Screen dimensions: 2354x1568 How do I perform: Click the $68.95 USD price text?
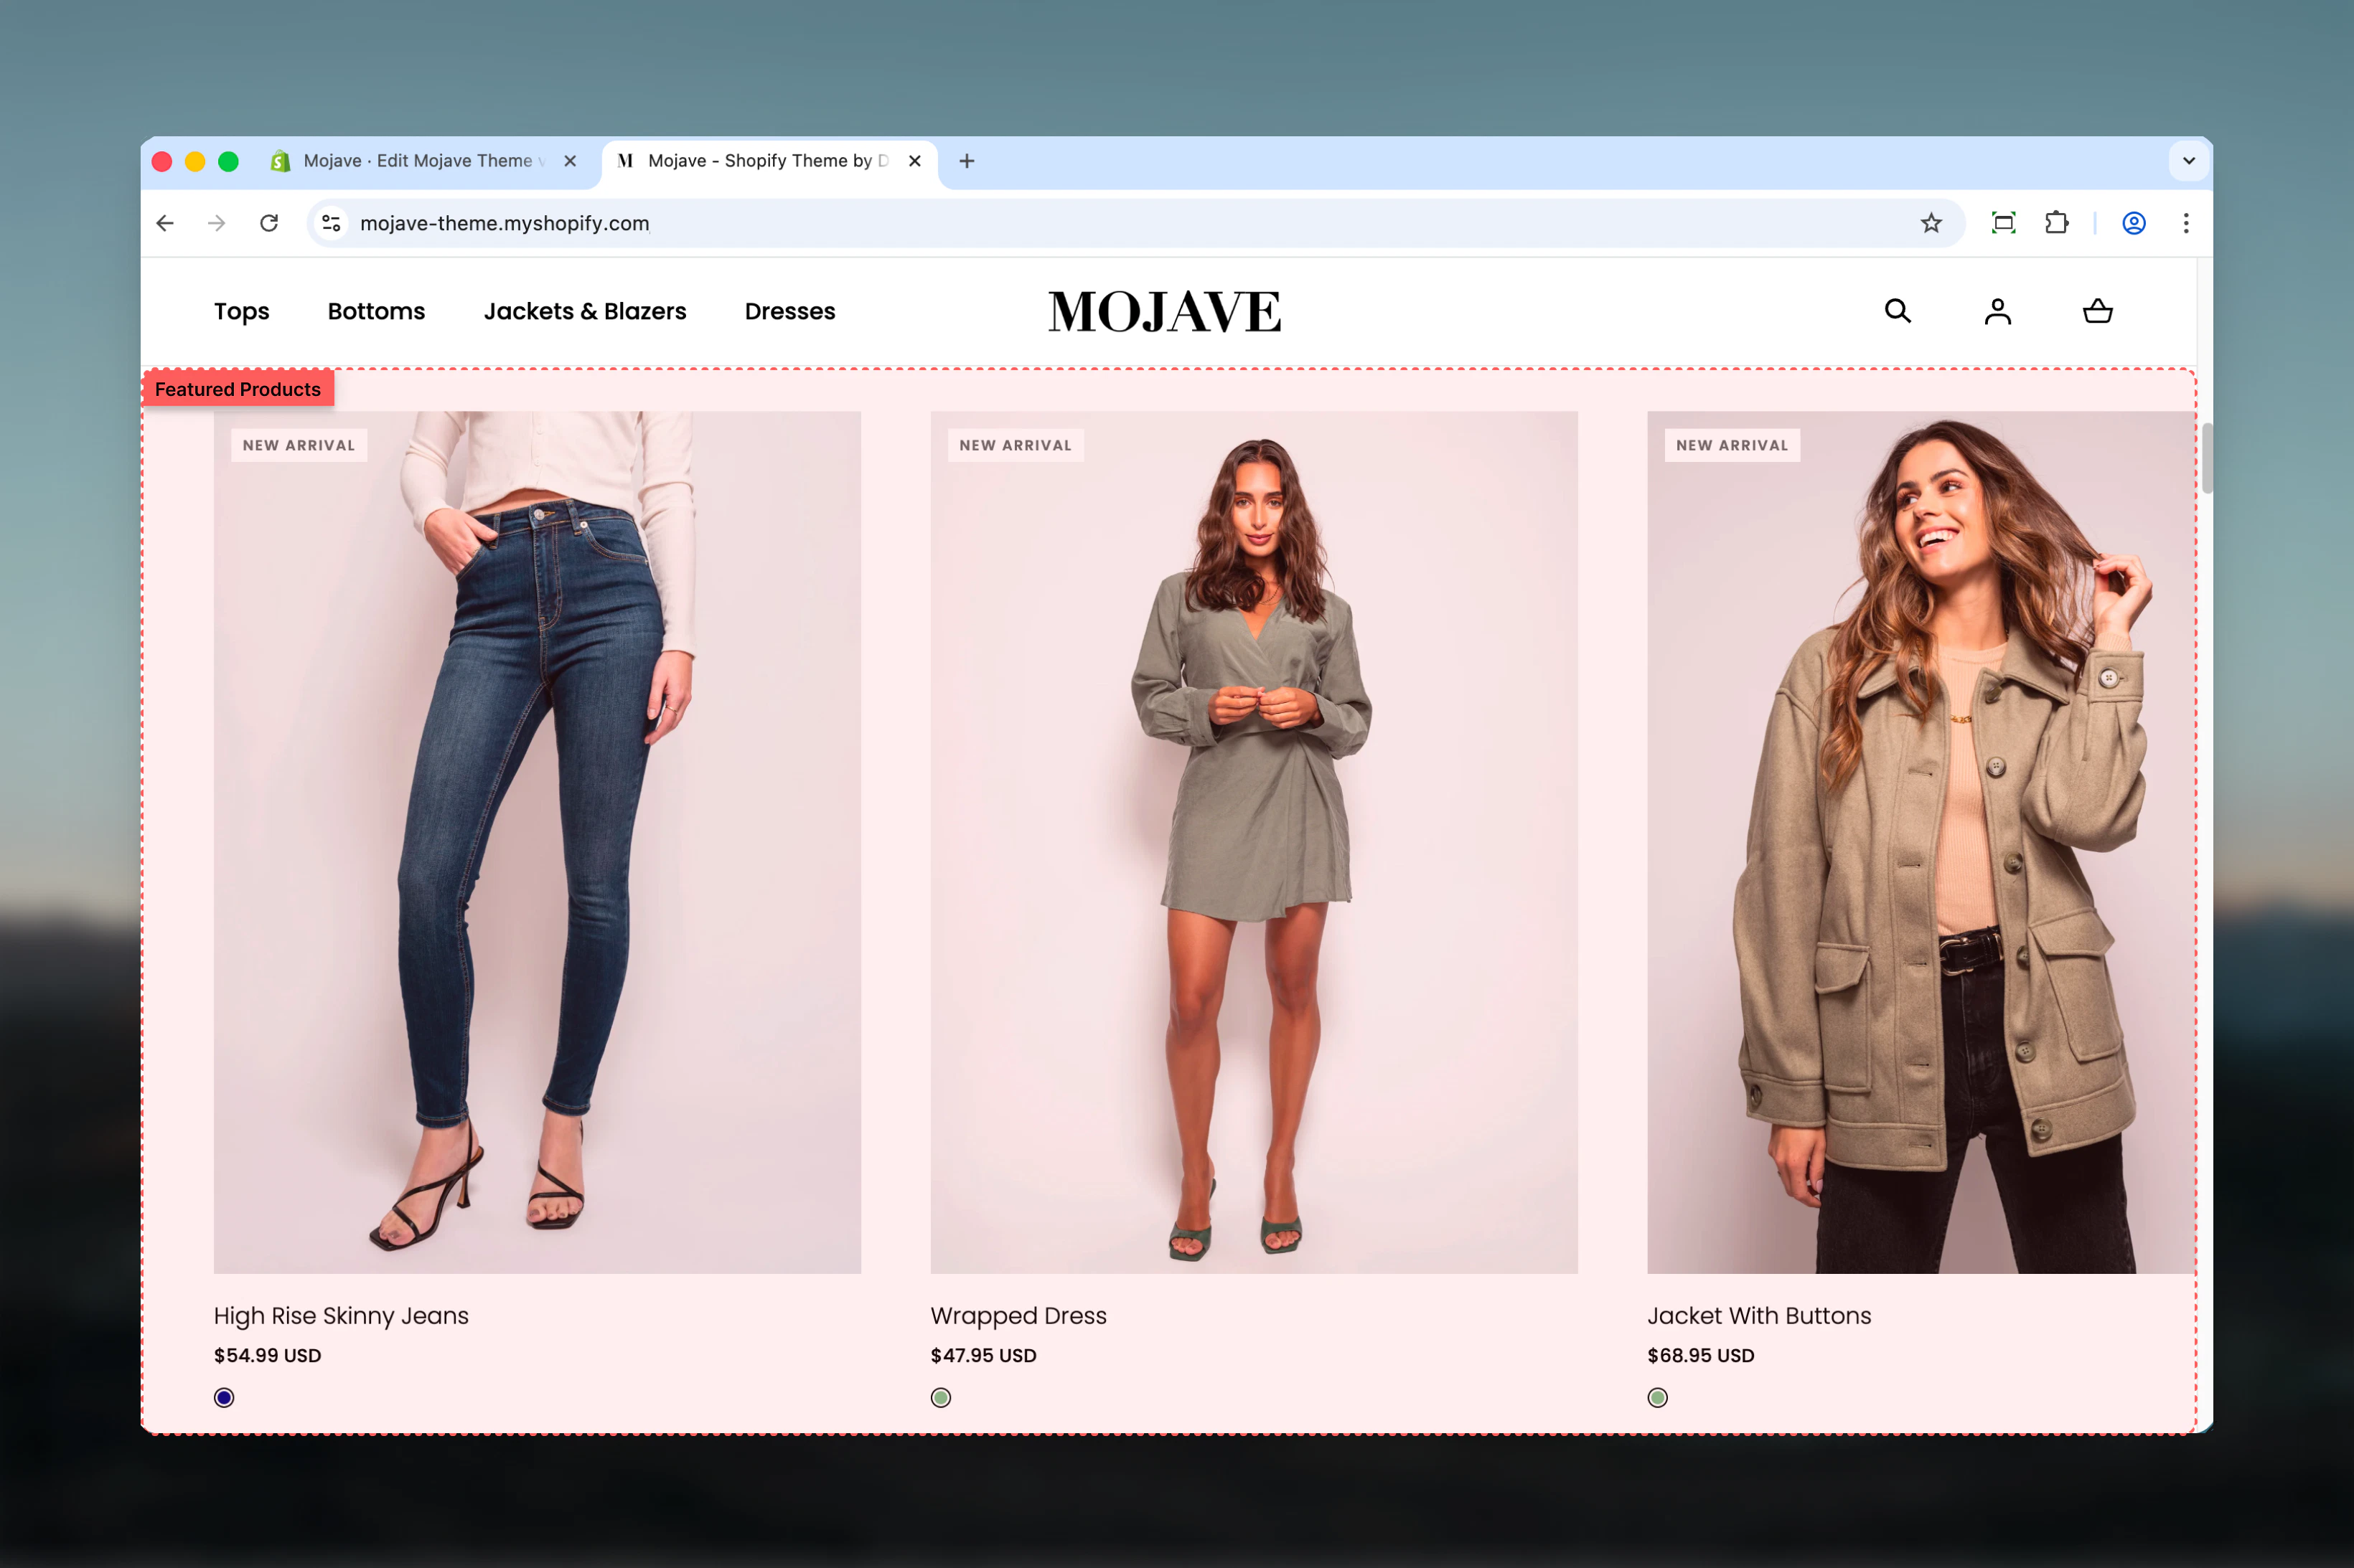pos(1701,1356)
